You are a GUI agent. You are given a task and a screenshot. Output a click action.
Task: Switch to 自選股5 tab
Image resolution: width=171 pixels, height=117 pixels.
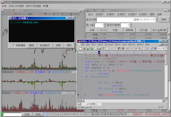[x=143, y=14]
